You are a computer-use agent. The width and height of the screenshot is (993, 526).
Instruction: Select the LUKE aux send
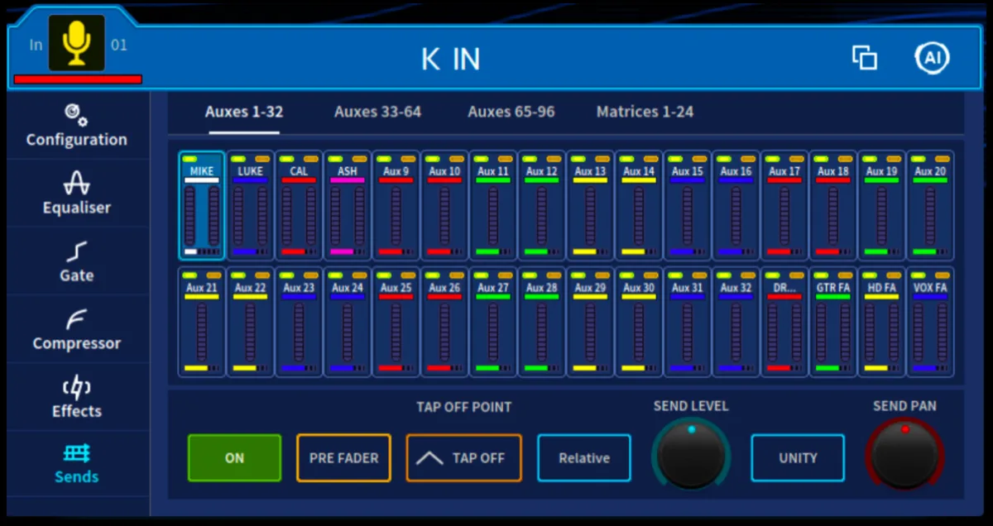click(251, 206)
